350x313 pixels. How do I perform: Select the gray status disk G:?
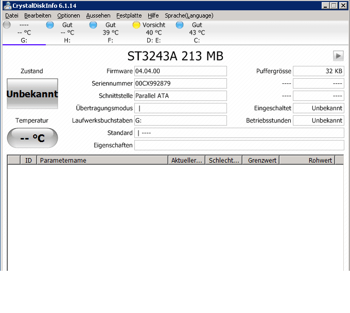tap(24, 32)
